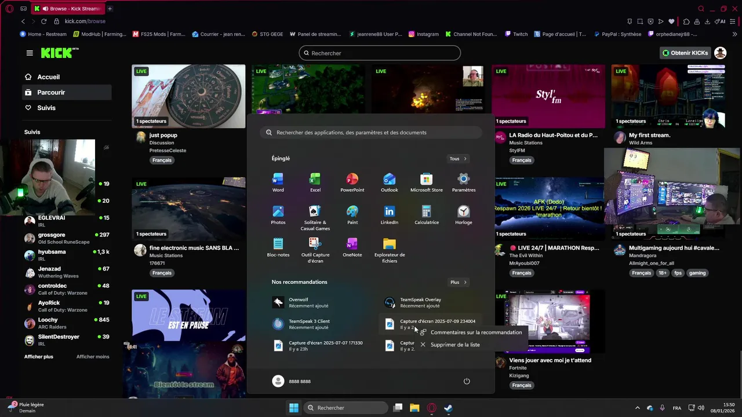Select Parcourir in Kick sidebar
Image resolution: width=742 pixels, height=417 pixels.
click(x=67, y=92)
